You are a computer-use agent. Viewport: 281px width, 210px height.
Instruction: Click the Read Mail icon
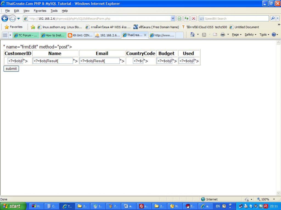coord(215,35)
